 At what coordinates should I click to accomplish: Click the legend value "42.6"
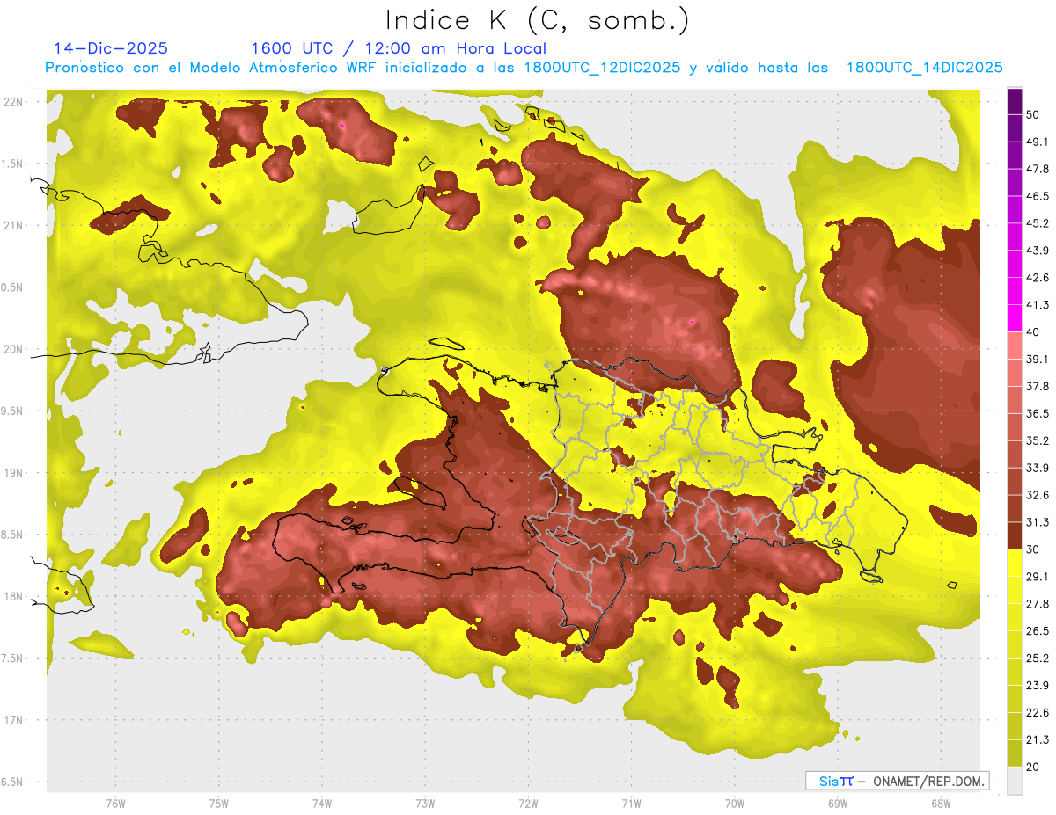point(1037,278)
